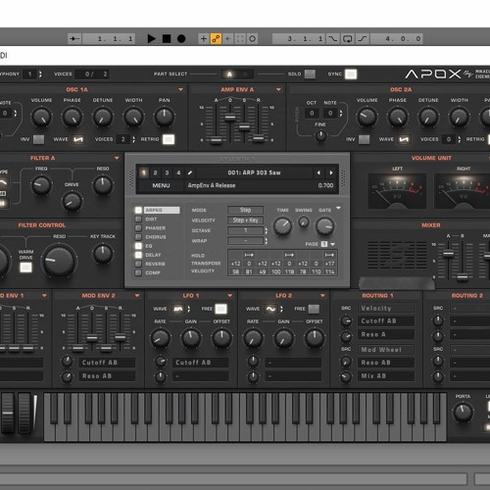Open the OSC 1A dropdown arrow
The image size is (490, 490).
click(x=180, y=89)
